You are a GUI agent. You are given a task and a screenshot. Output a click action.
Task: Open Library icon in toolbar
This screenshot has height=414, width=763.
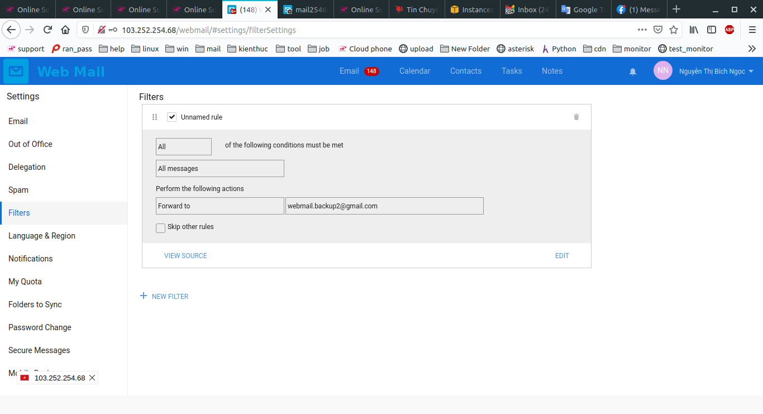[694, 30]
